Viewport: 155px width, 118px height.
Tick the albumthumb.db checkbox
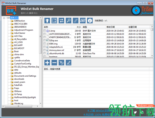click(x=45, y=53)
